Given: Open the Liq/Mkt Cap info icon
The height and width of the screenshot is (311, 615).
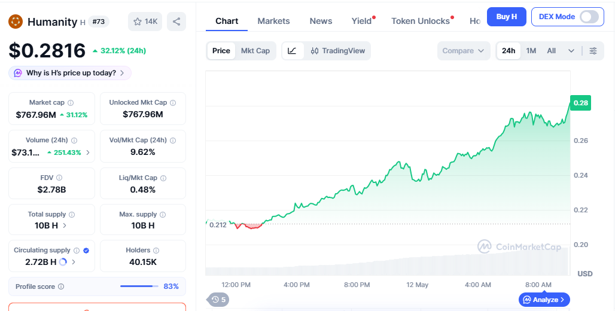Looking at the screenshot, I should (163, 178).
